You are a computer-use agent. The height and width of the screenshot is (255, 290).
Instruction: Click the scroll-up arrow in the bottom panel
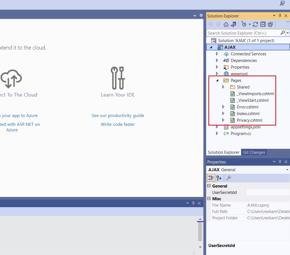pyautogui.click(x=200, y=219)
